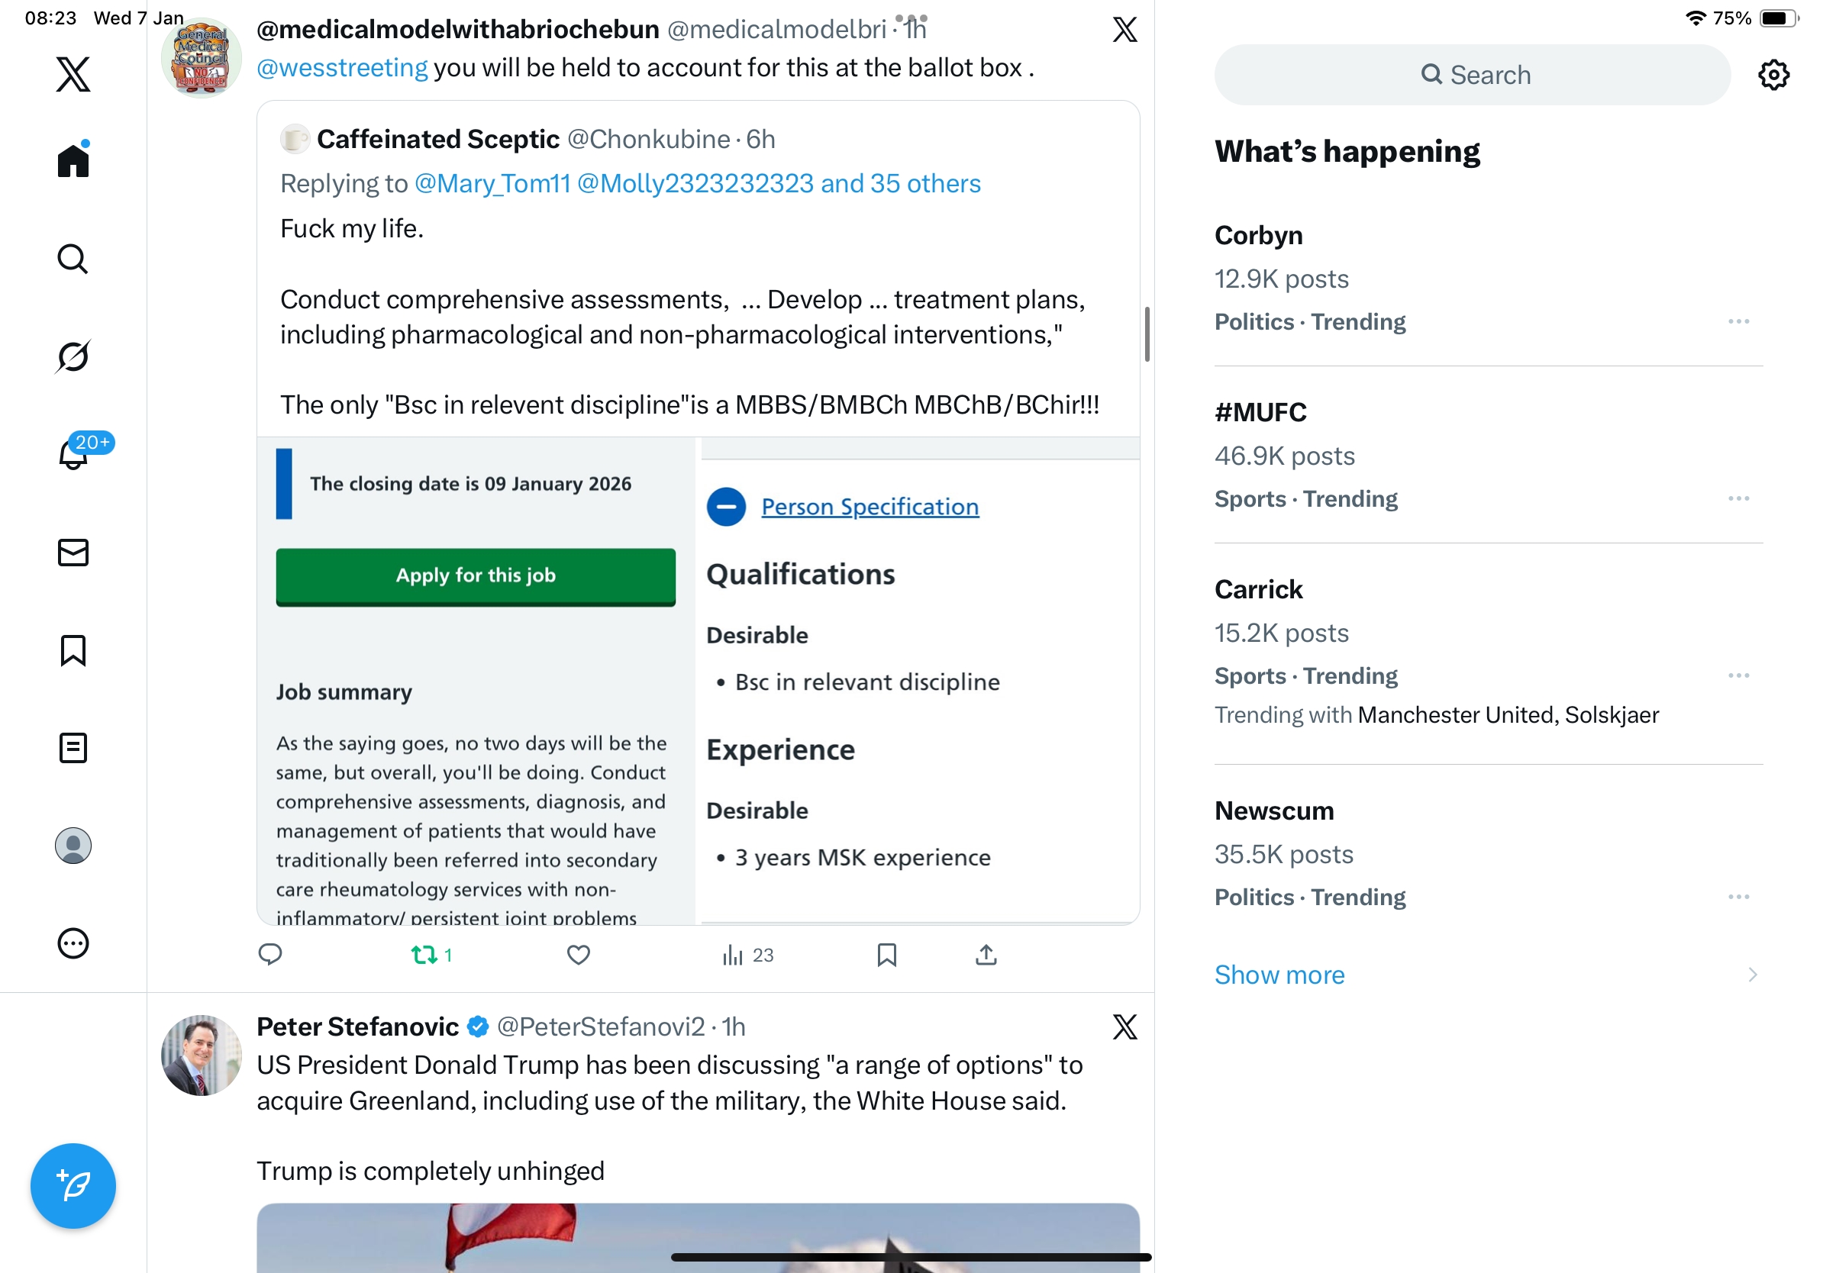The width and height of the screenshot is (1823, 1273).
Task: Open the Messages envelope icon
Action: (x=73, y=553)
